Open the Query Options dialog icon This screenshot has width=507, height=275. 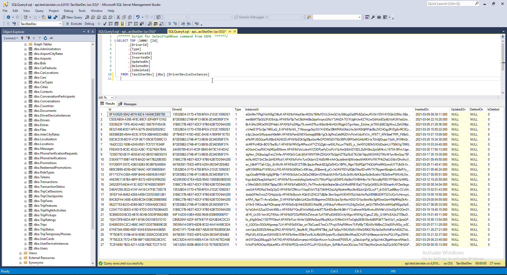pos(116,24)
